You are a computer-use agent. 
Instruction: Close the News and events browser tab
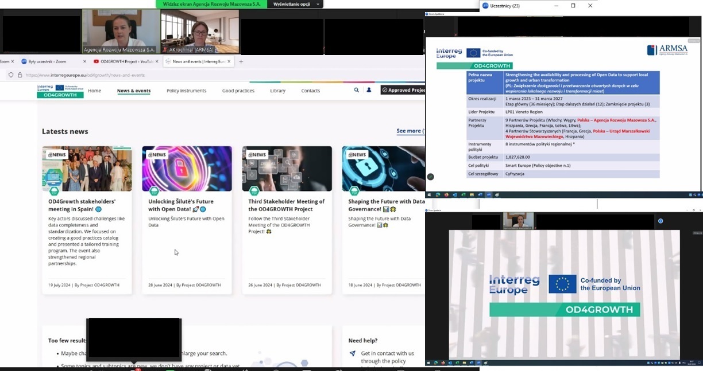230,61
